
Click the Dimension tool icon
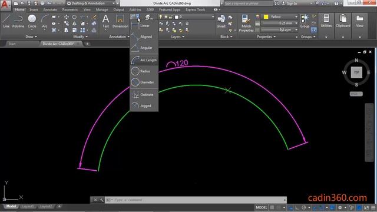click(x=120, y=21)
